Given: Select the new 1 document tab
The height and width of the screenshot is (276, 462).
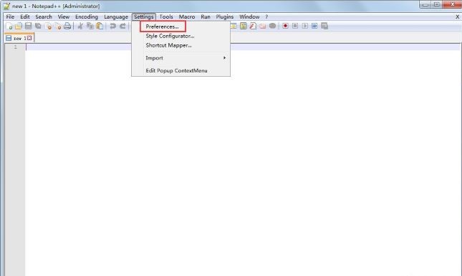Looking at the screenshot, I should tap(19, 38).
